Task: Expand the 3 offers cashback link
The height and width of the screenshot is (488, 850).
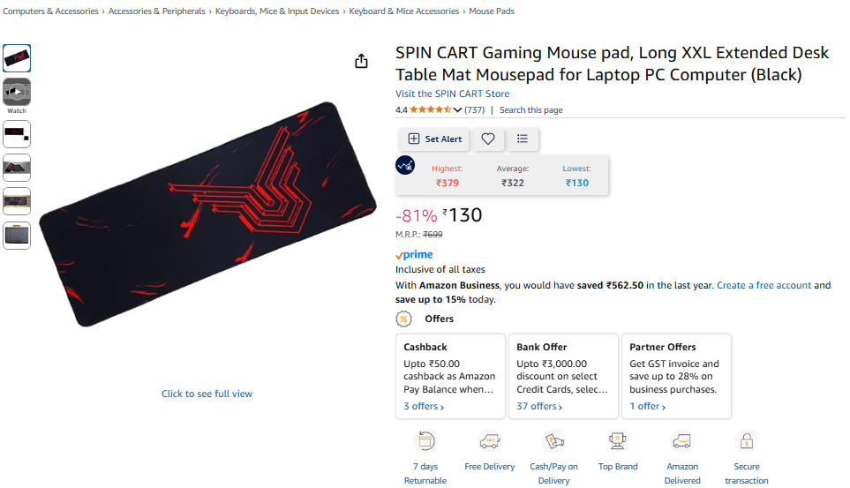Action: click(x=424, y=406)
